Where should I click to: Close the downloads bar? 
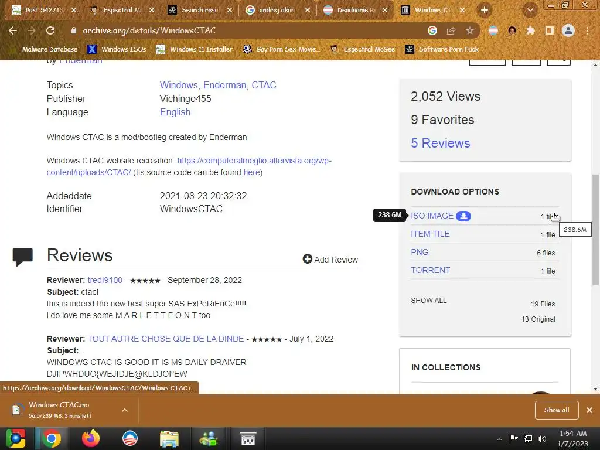click(x=589, y=410)
